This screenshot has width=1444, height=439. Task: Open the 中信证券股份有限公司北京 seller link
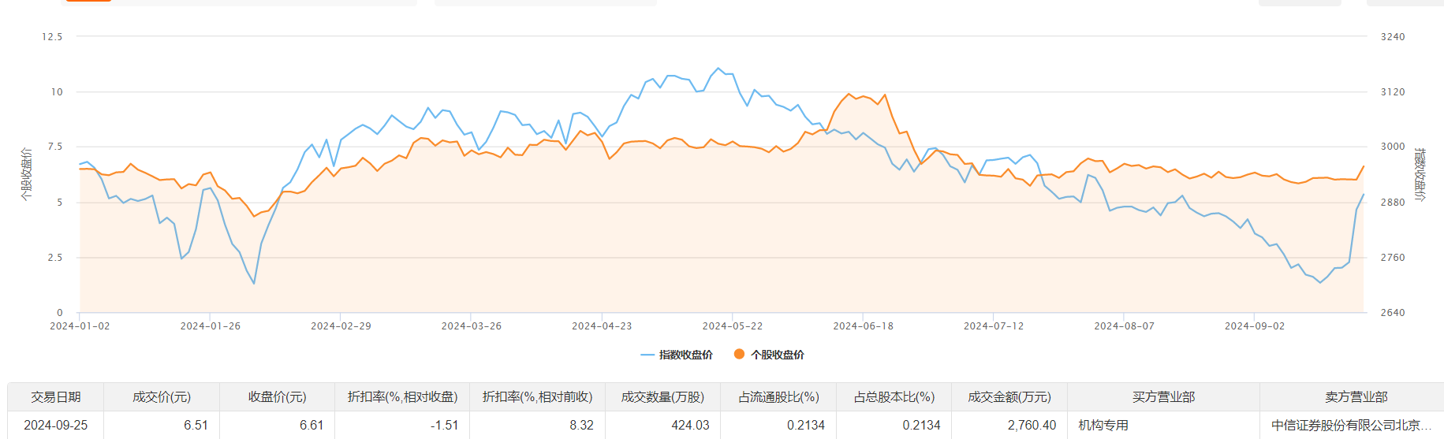click(x=1351, y=426)
